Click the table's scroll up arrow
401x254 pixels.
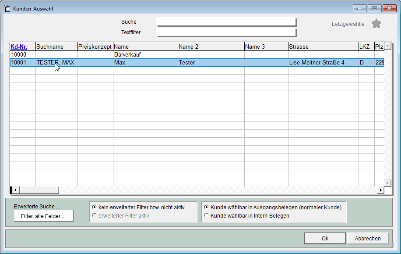click(388, 46)
